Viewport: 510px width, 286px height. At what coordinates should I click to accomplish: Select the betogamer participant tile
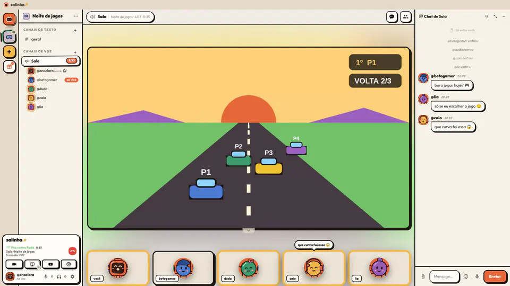pos(183,267)
